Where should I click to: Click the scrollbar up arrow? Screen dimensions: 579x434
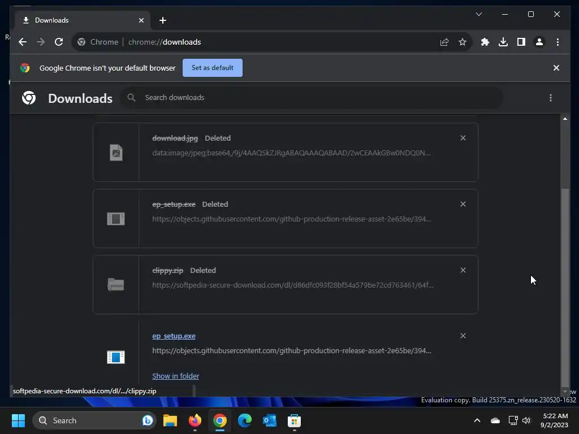coord(565,119)
